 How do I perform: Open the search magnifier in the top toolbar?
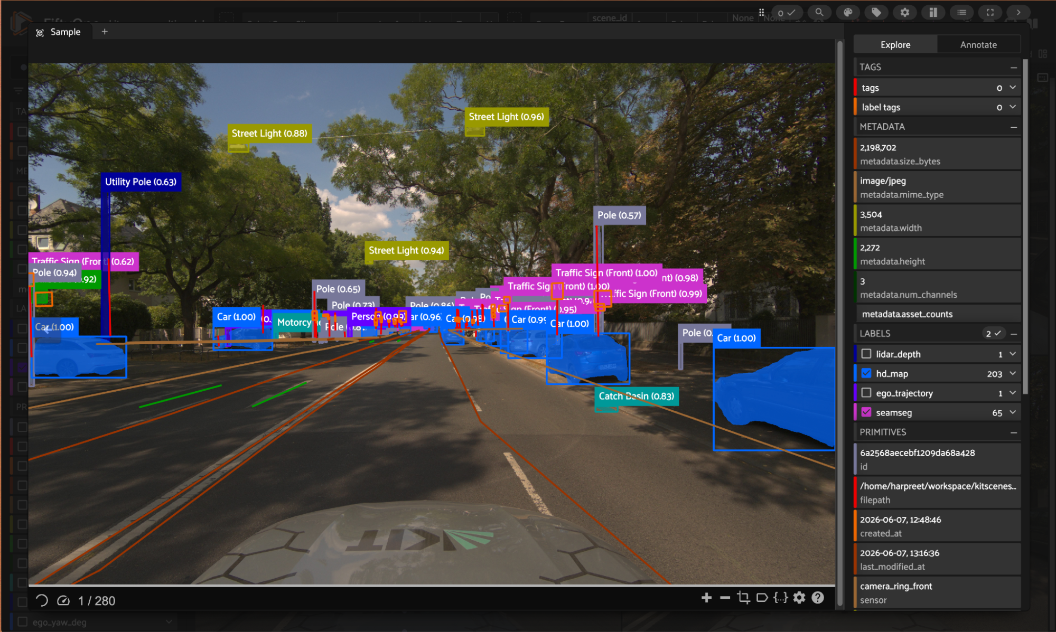(819, 12)
